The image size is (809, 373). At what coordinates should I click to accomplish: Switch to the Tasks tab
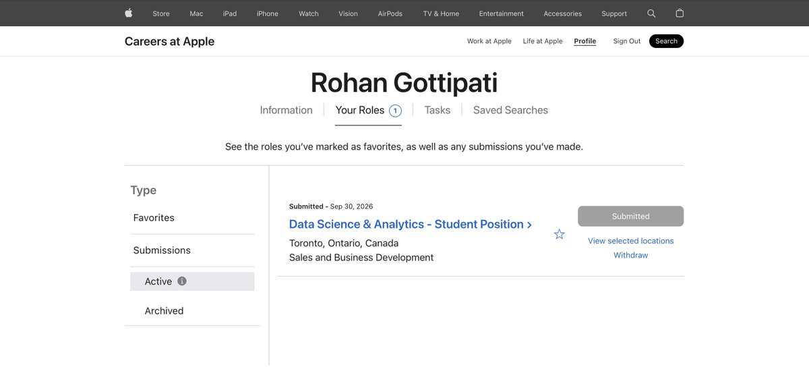pos(438,110)
